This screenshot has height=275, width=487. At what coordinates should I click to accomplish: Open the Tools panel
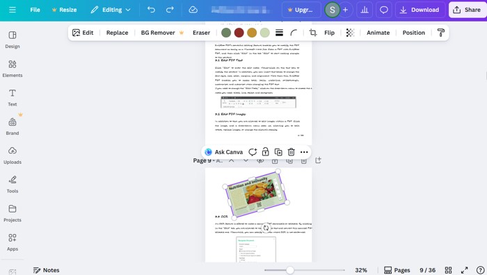pyautogui.click(x=13, y=184)
